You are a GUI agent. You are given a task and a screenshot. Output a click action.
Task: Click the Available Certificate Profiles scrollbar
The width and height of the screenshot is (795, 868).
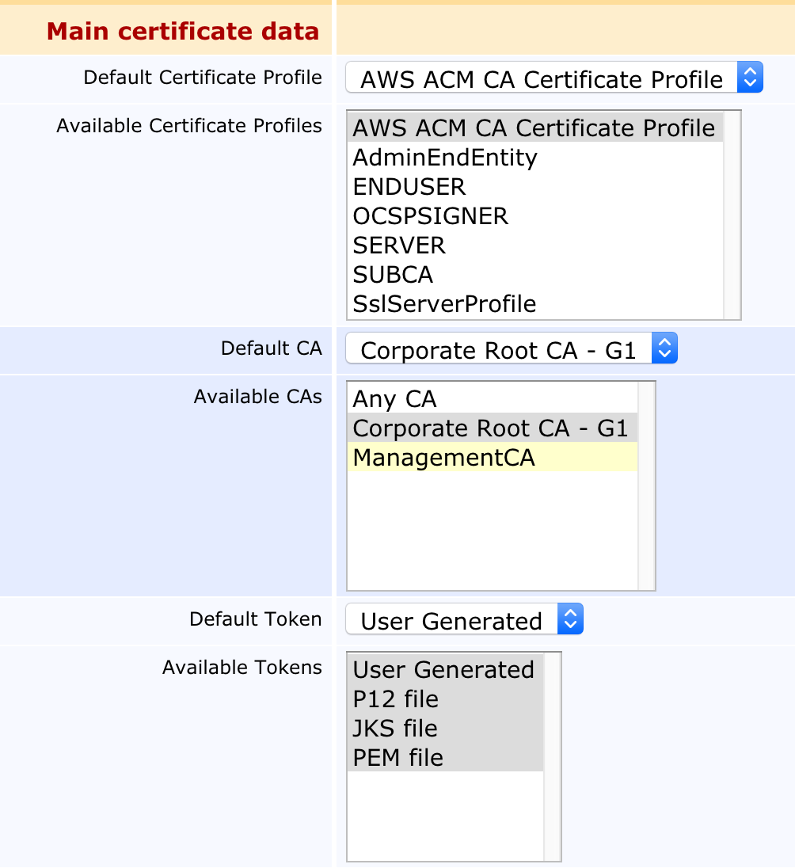[732, 215]
